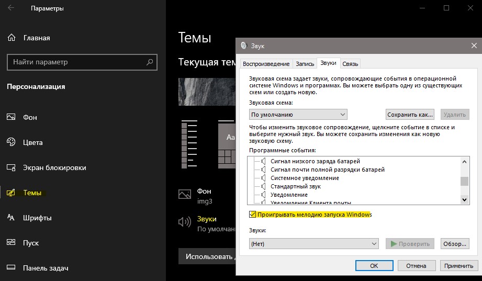The image size is (482, 281).
Task: Click scroll up arrow in Программные события list
Action: tap(465, 162)
